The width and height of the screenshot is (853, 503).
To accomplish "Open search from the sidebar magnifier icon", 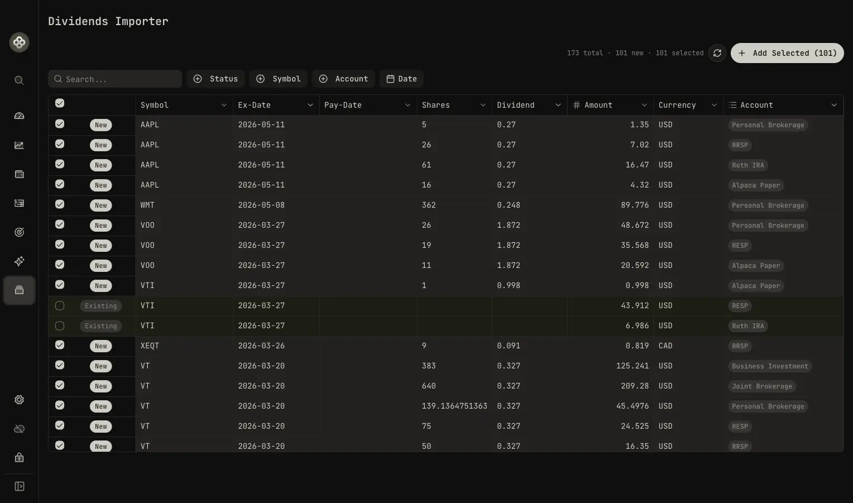I will click(x=19, y=80).
